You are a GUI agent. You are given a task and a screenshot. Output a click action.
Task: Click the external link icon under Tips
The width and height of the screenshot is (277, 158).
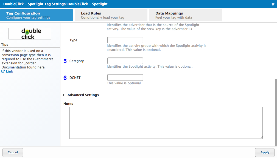click(x=3, y=71)
